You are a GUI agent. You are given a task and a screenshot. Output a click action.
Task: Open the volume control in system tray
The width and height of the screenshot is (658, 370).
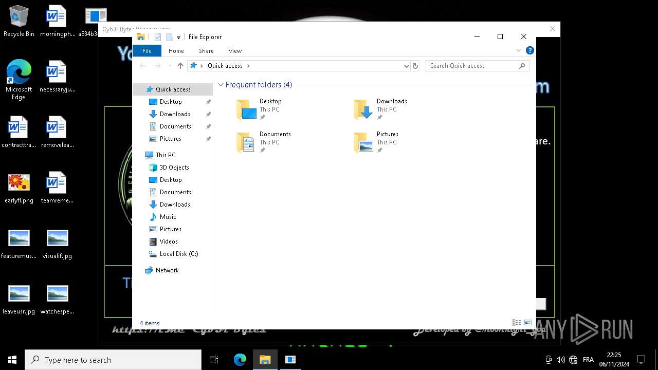(561, 360)
